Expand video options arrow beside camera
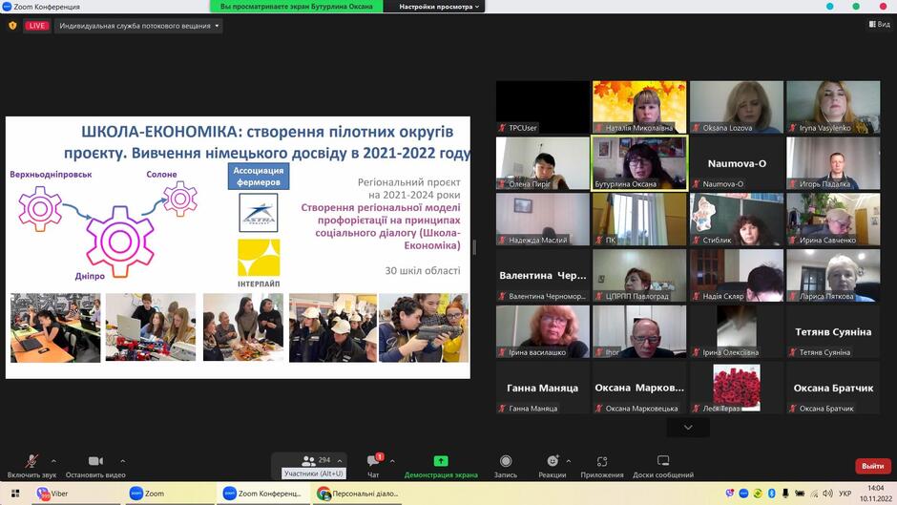 point(122,461)
